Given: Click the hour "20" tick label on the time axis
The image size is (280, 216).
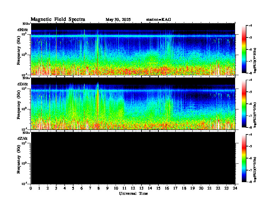Looking at the screenshot, I should pyautogui.click(x=201, y=188).
